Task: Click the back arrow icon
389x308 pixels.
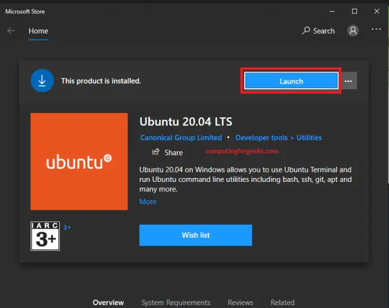Action: click(11, 31)
